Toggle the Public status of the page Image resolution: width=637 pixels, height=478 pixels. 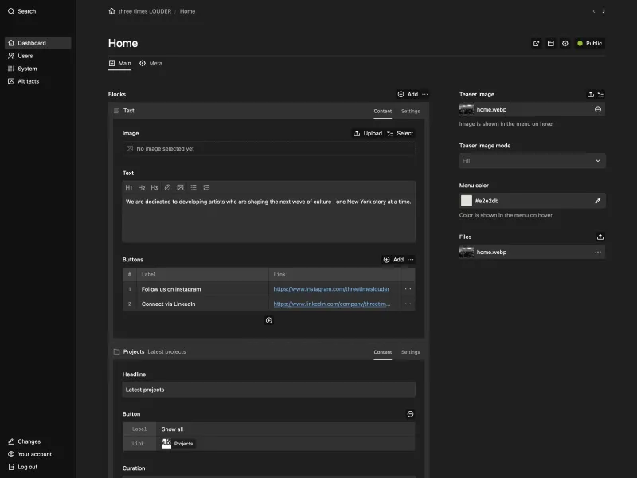pos(589,43)
